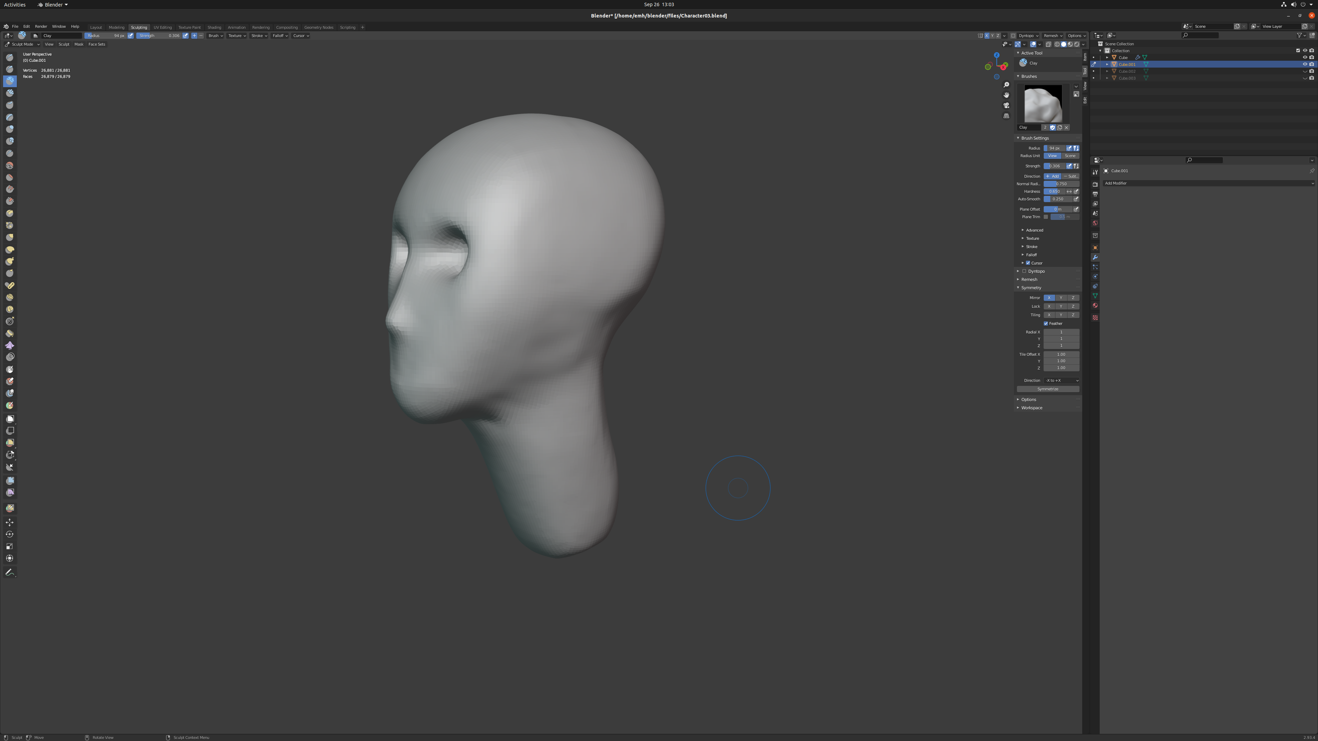Open the Remesh popover in header
1318x741 pixels.
pos(1053,36)
